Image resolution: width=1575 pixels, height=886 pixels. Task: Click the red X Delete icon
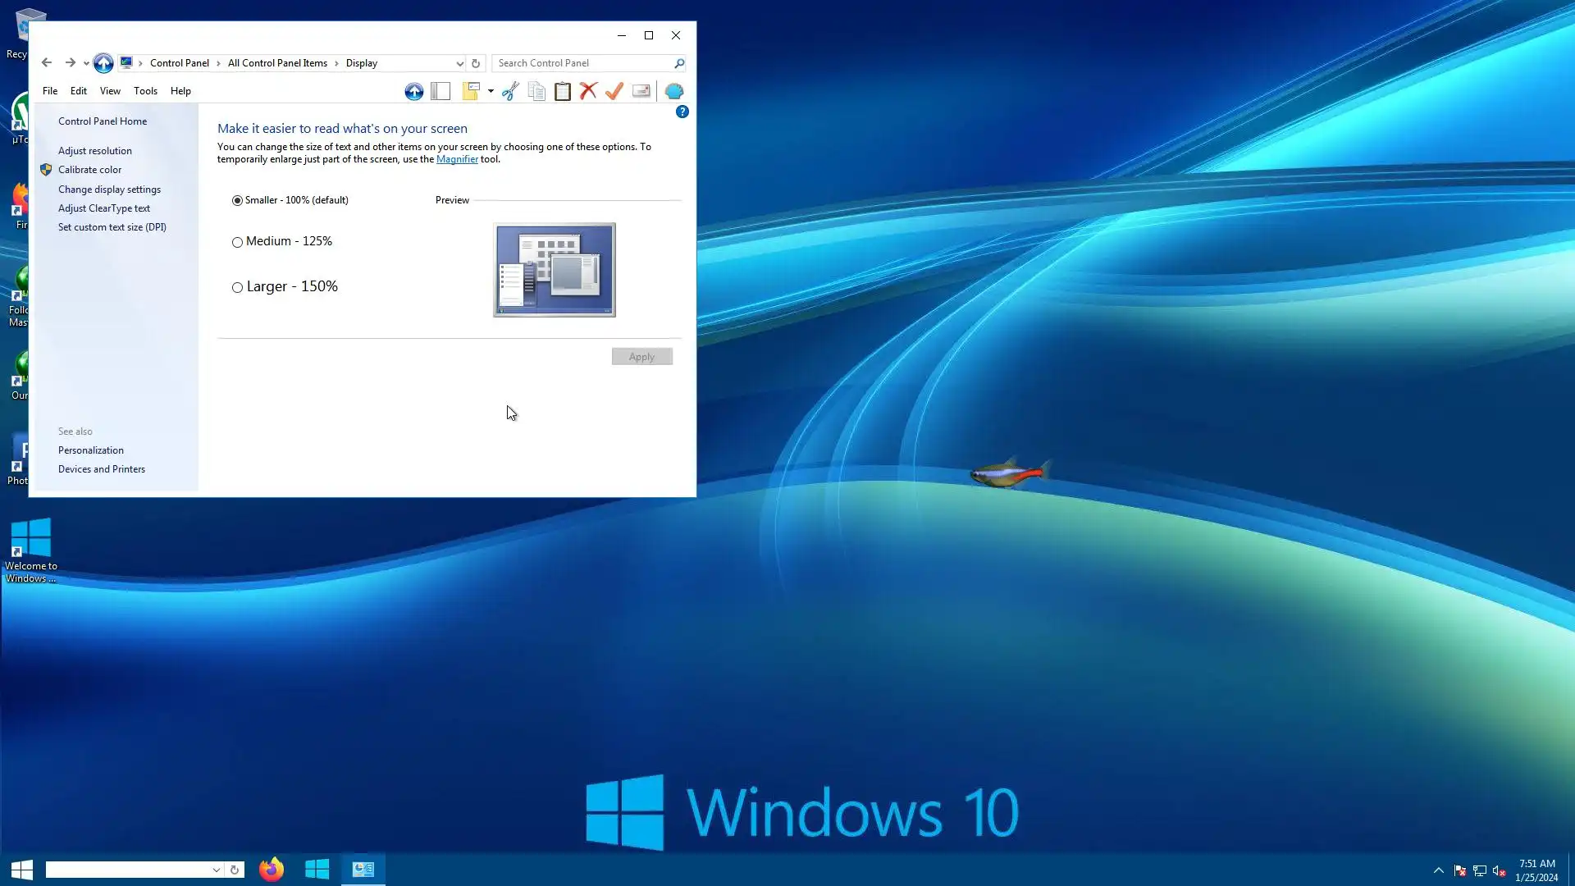(588, 91)
